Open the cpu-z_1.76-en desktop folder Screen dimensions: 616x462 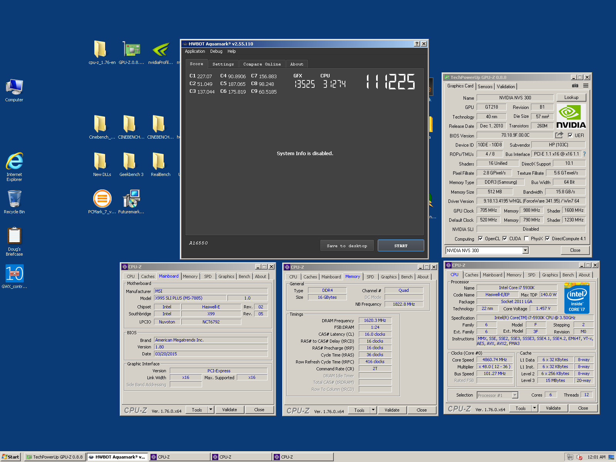point(102,53)
